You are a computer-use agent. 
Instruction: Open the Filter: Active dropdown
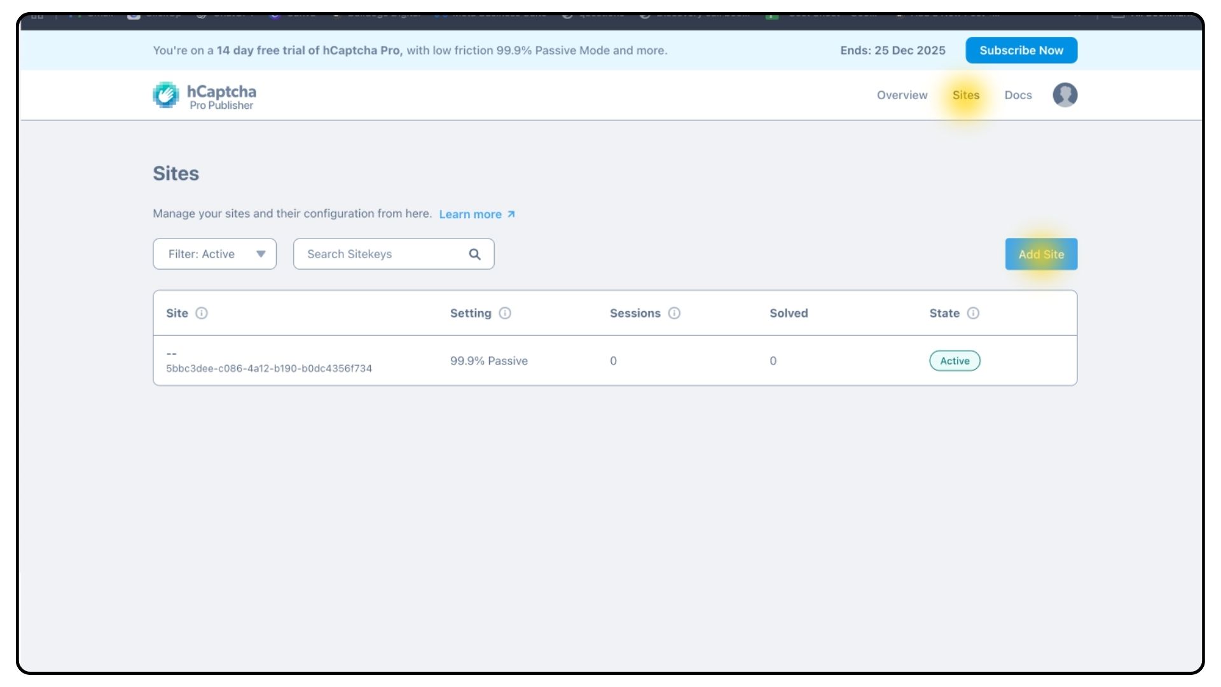coord(214,254)
